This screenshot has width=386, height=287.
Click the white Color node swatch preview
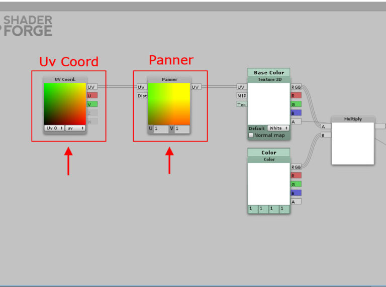(269, 183)
